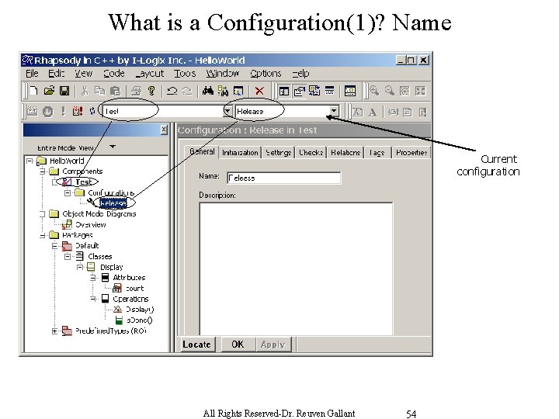The image size is (559, 419).
Task: Open the Window menu
Action: tap(223, 74)
